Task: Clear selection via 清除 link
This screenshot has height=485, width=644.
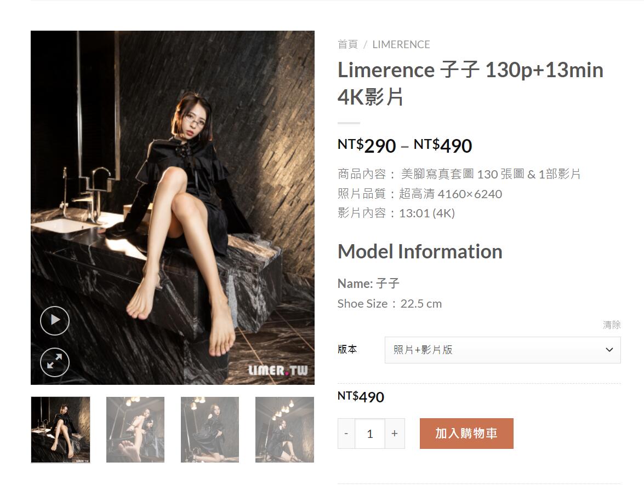Action: coord(612,325)
